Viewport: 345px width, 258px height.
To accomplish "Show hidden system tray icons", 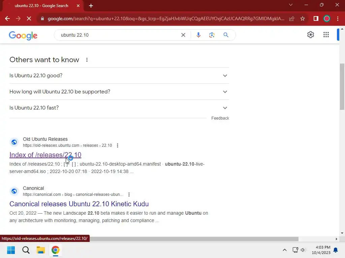I will tap(284, 250).
